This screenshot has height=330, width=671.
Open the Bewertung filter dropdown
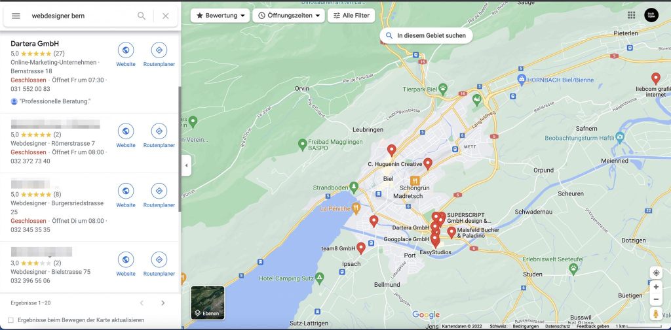[x=220, y=16]
